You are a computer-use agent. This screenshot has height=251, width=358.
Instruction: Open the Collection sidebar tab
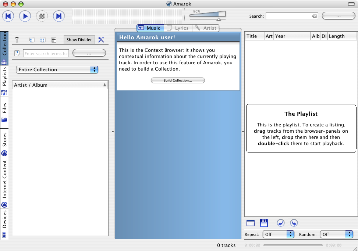tap(4, 48)
